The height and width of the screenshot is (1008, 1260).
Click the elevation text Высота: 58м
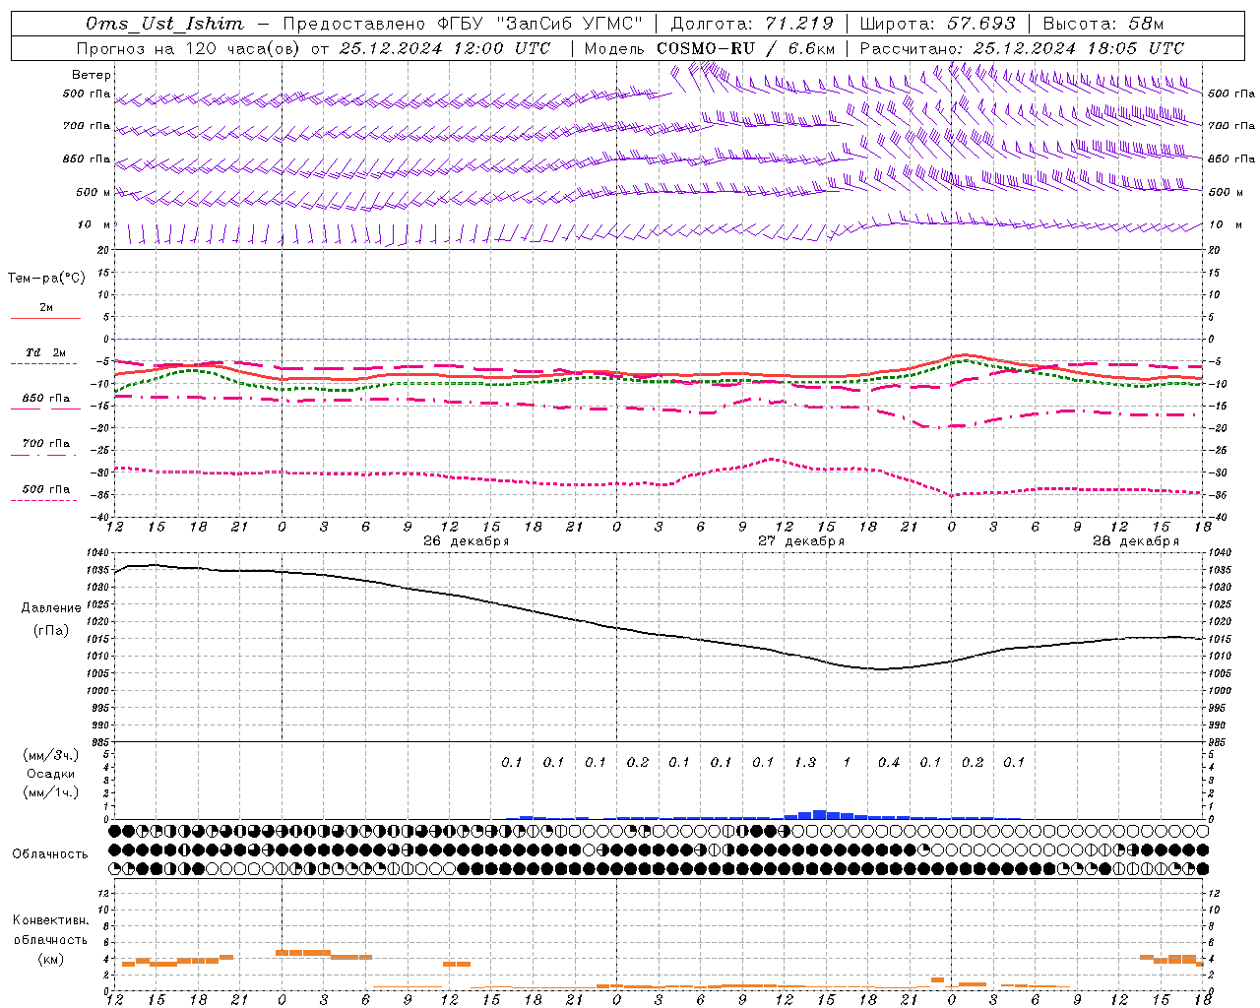[1103, 24]
